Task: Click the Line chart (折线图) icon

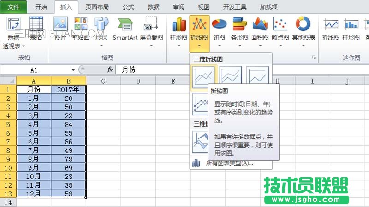Action: click(199, 24)
